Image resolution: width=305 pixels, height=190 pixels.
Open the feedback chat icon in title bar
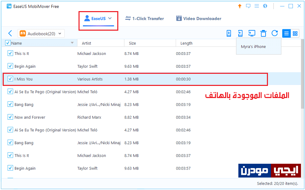point(248,6)
